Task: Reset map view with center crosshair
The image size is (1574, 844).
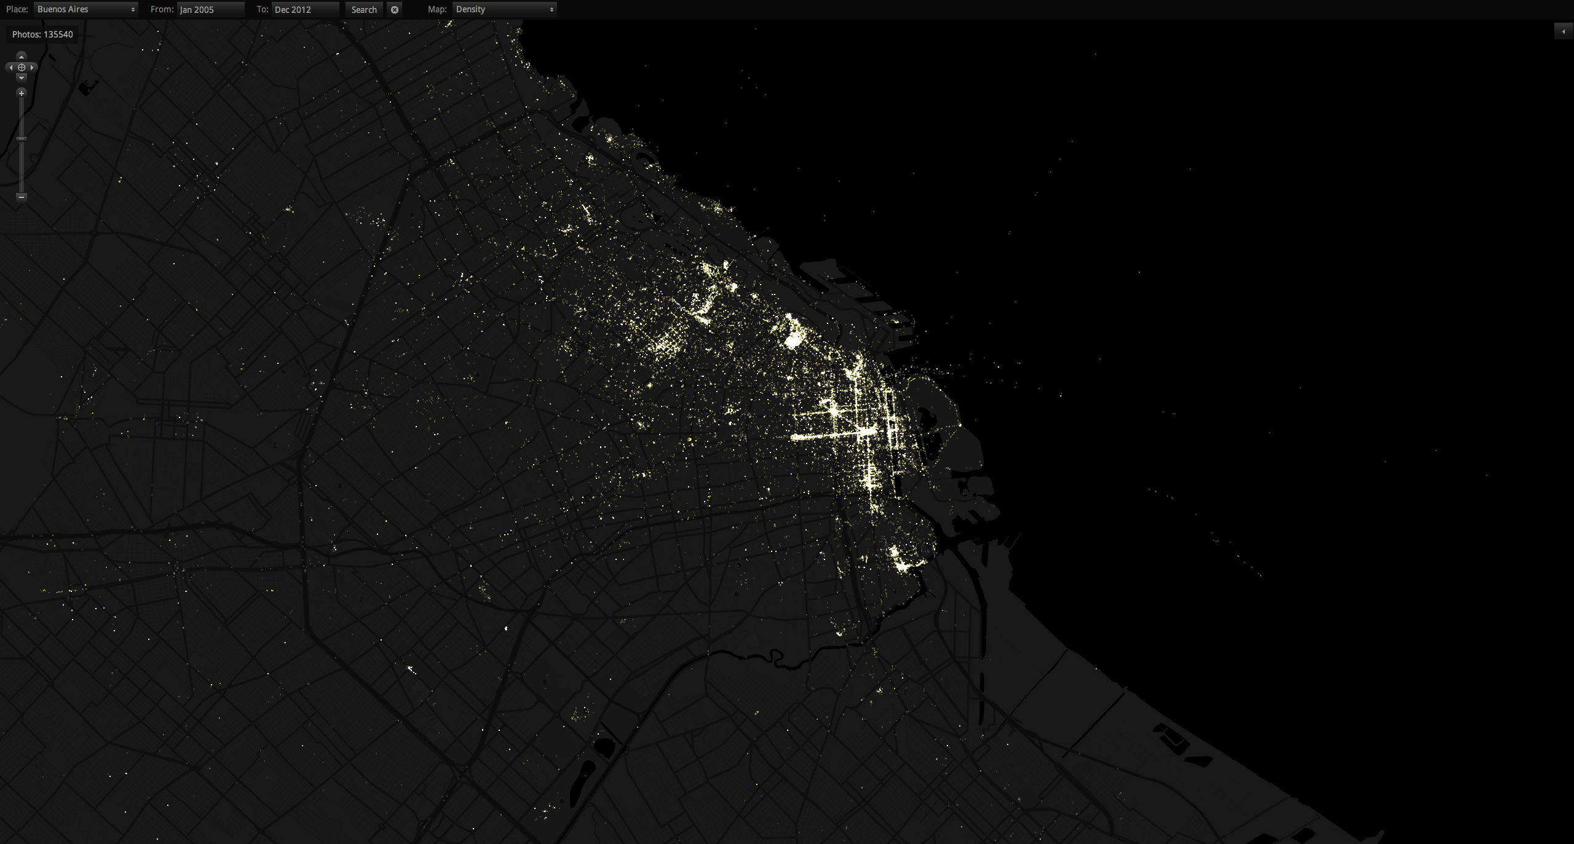Action: 22,68
